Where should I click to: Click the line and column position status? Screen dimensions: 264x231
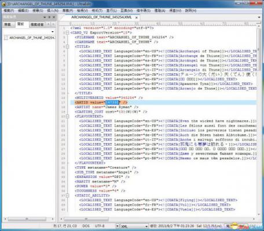[x=65, y=226]
